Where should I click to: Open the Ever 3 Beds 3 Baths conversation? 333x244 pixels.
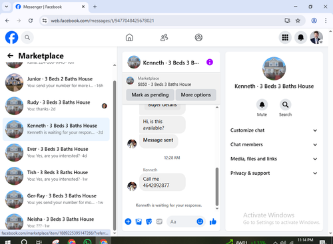[x=56, y=152]
